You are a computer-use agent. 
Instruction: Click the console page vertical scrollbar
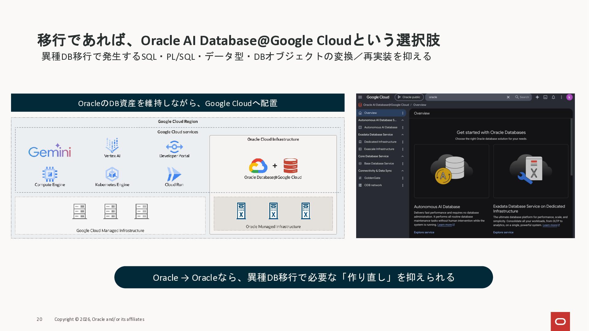(571, 147)
